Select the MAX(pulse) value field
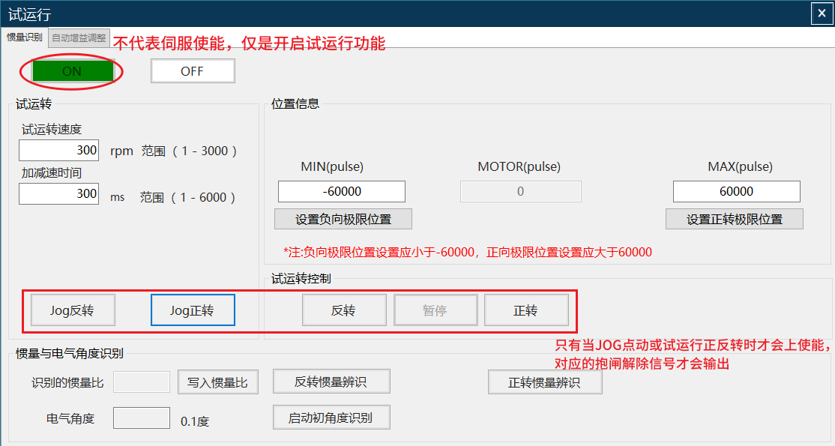Screen dimensions: 835x446 pyautogui.click(x=736, y=191)
